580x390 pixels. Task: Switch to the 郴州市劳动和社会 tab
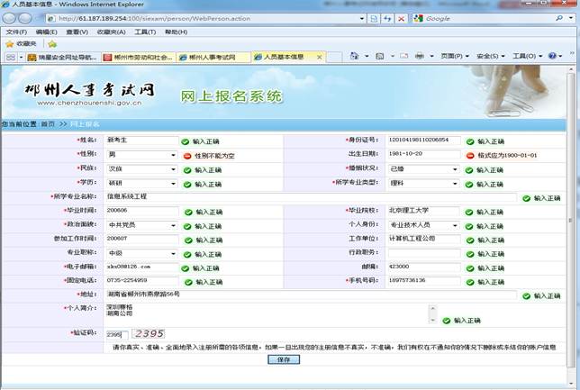(139, 58)
